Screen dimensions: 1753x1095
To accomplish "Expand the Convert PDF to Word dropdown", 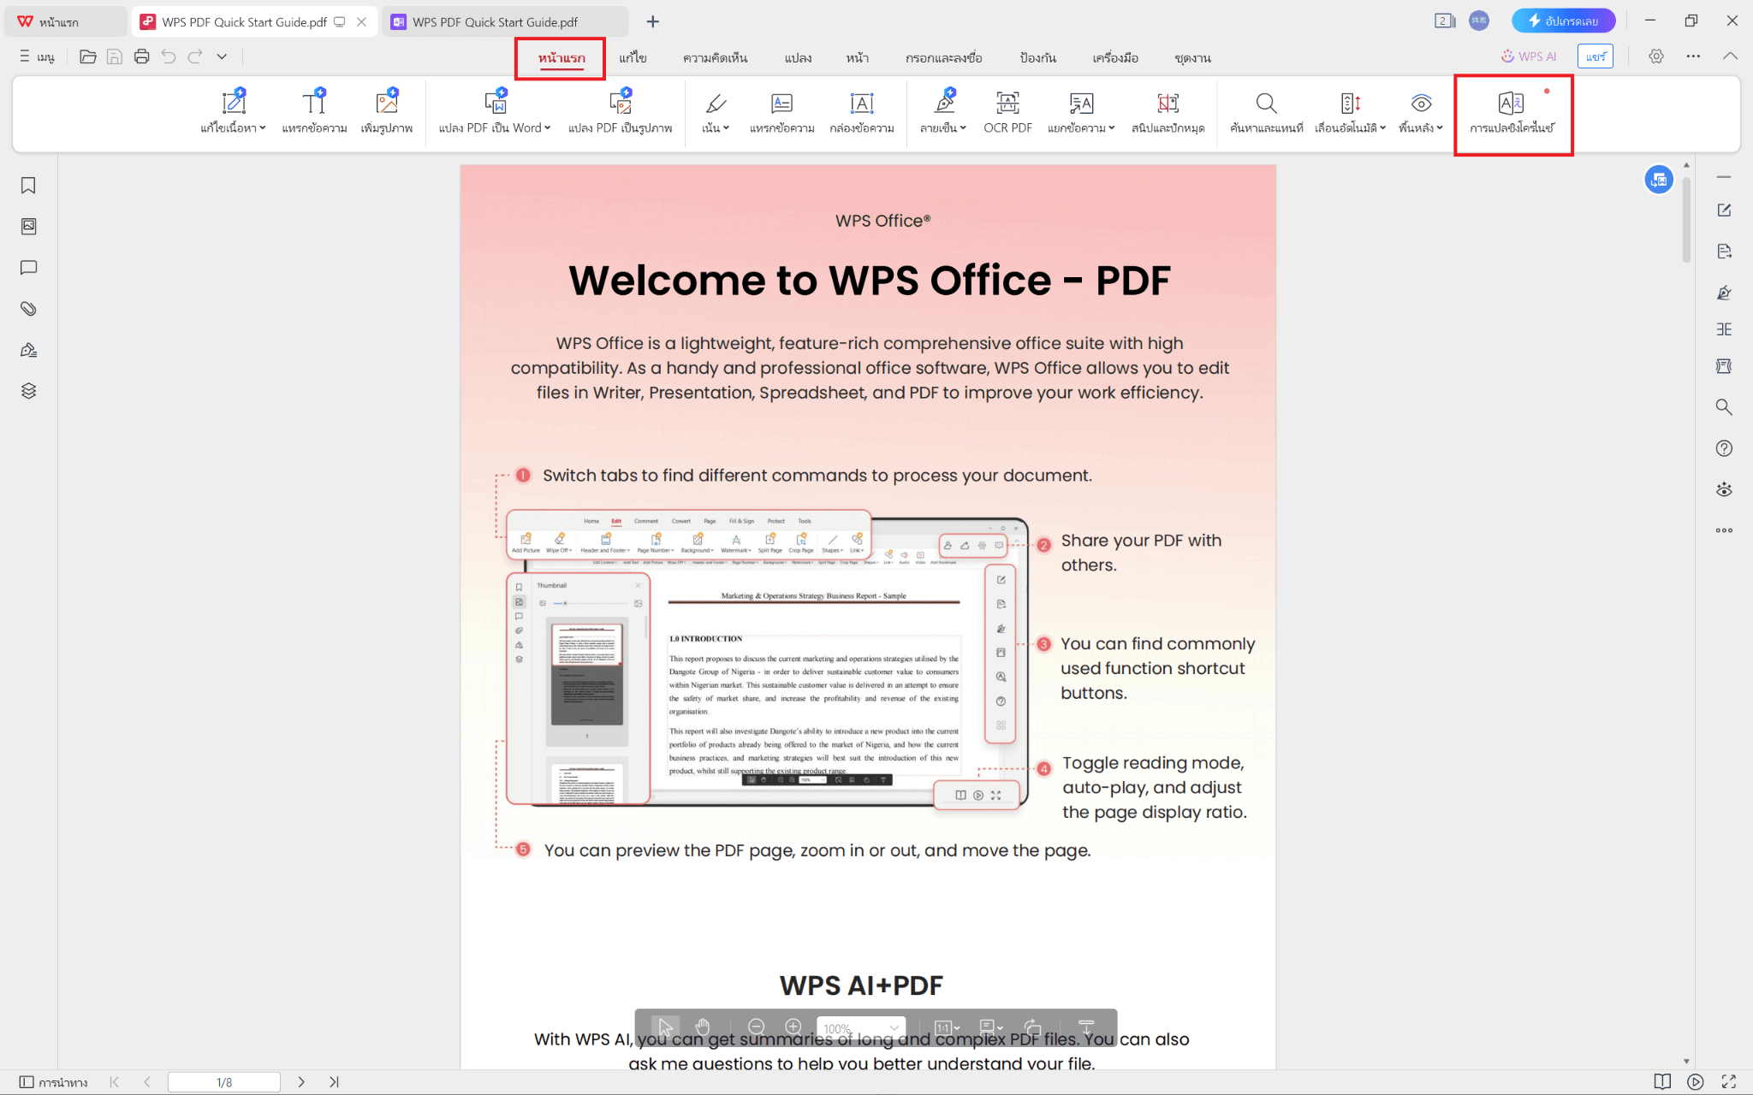I will [548, 128].
